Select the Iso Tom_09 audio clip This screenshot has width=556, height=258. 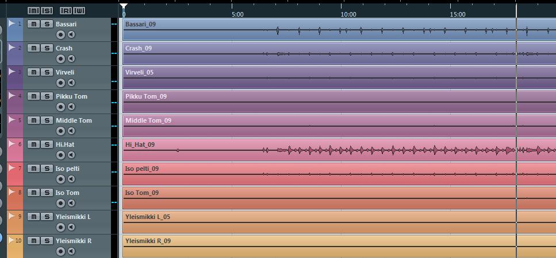coord(339,198)
